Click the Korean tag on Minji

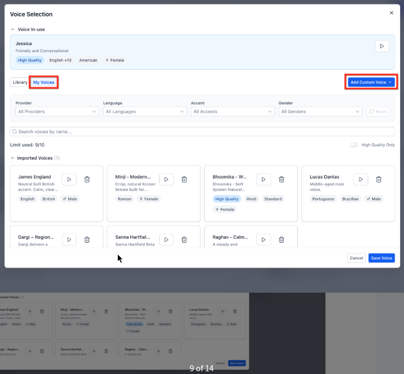tap(124, 199)
